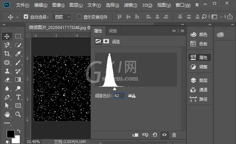Image resolution: width=236 pixels, height=144 pixels.
Task: Align vertical centers of layers
Action: 128,17
